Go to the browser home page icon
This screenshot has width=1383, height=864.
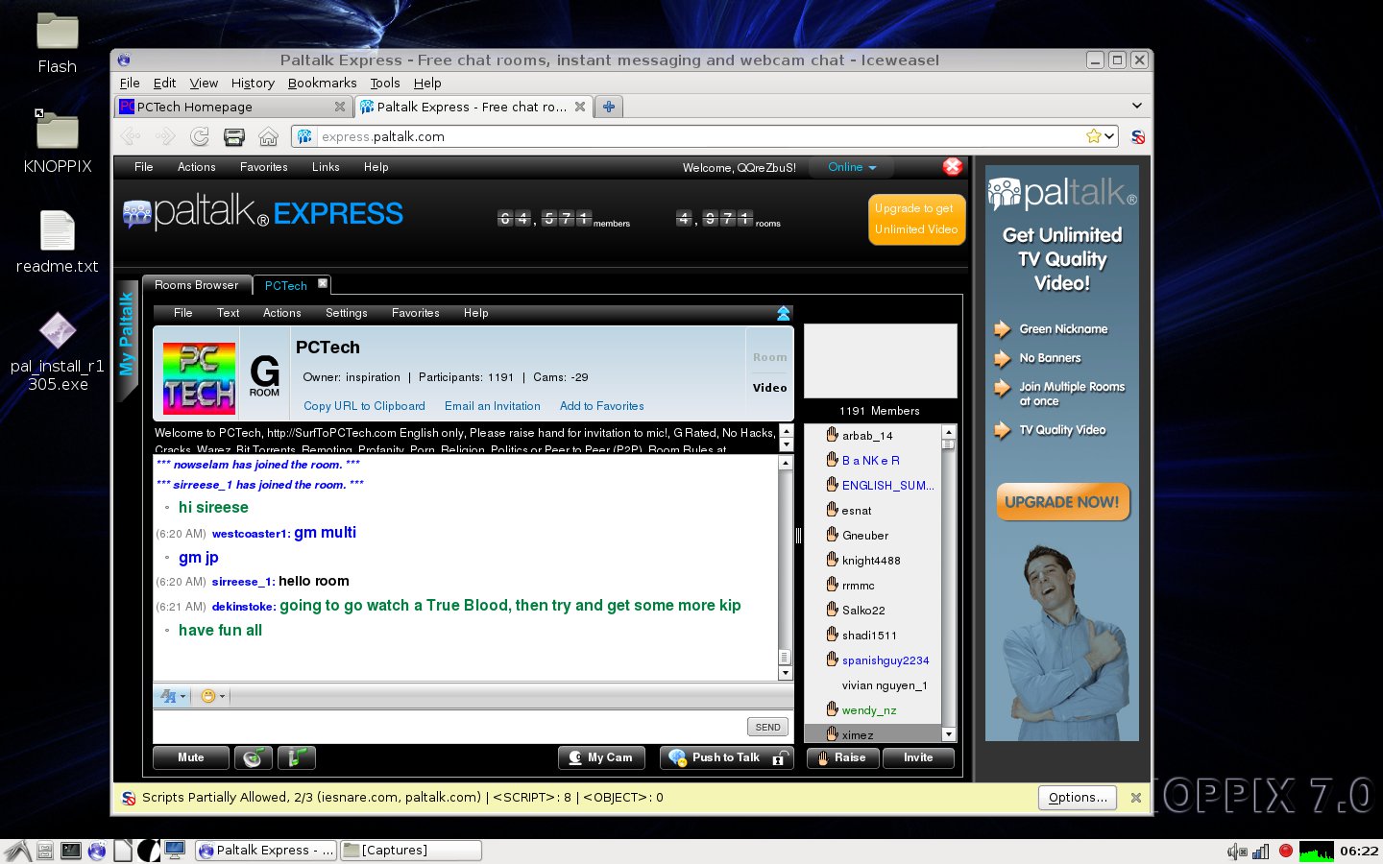[x=269, y=136]
